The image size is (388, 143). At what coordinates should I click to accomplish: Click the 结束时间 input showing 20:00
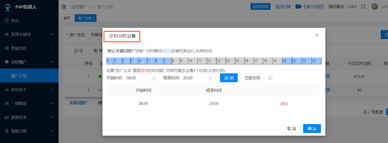click(x=198, y=78)
